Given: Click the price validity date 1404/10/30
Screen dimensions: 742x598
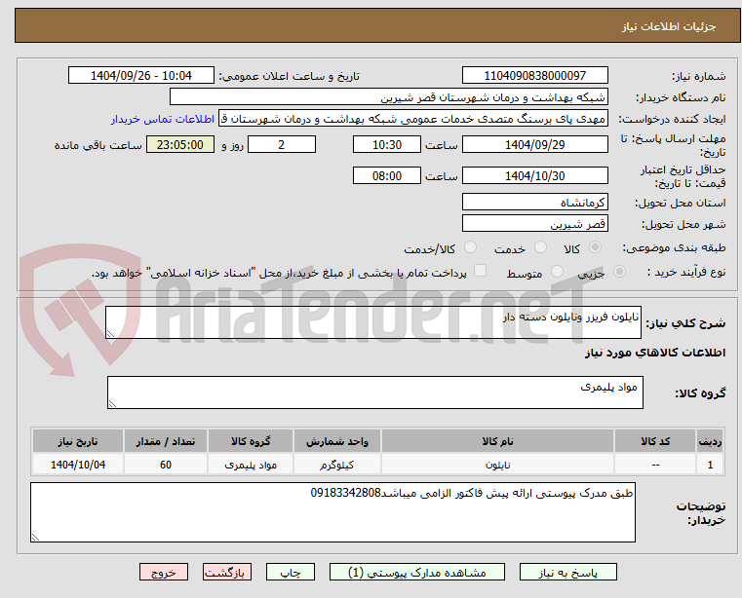Looking at the screenshot, I should pos(534,175).
